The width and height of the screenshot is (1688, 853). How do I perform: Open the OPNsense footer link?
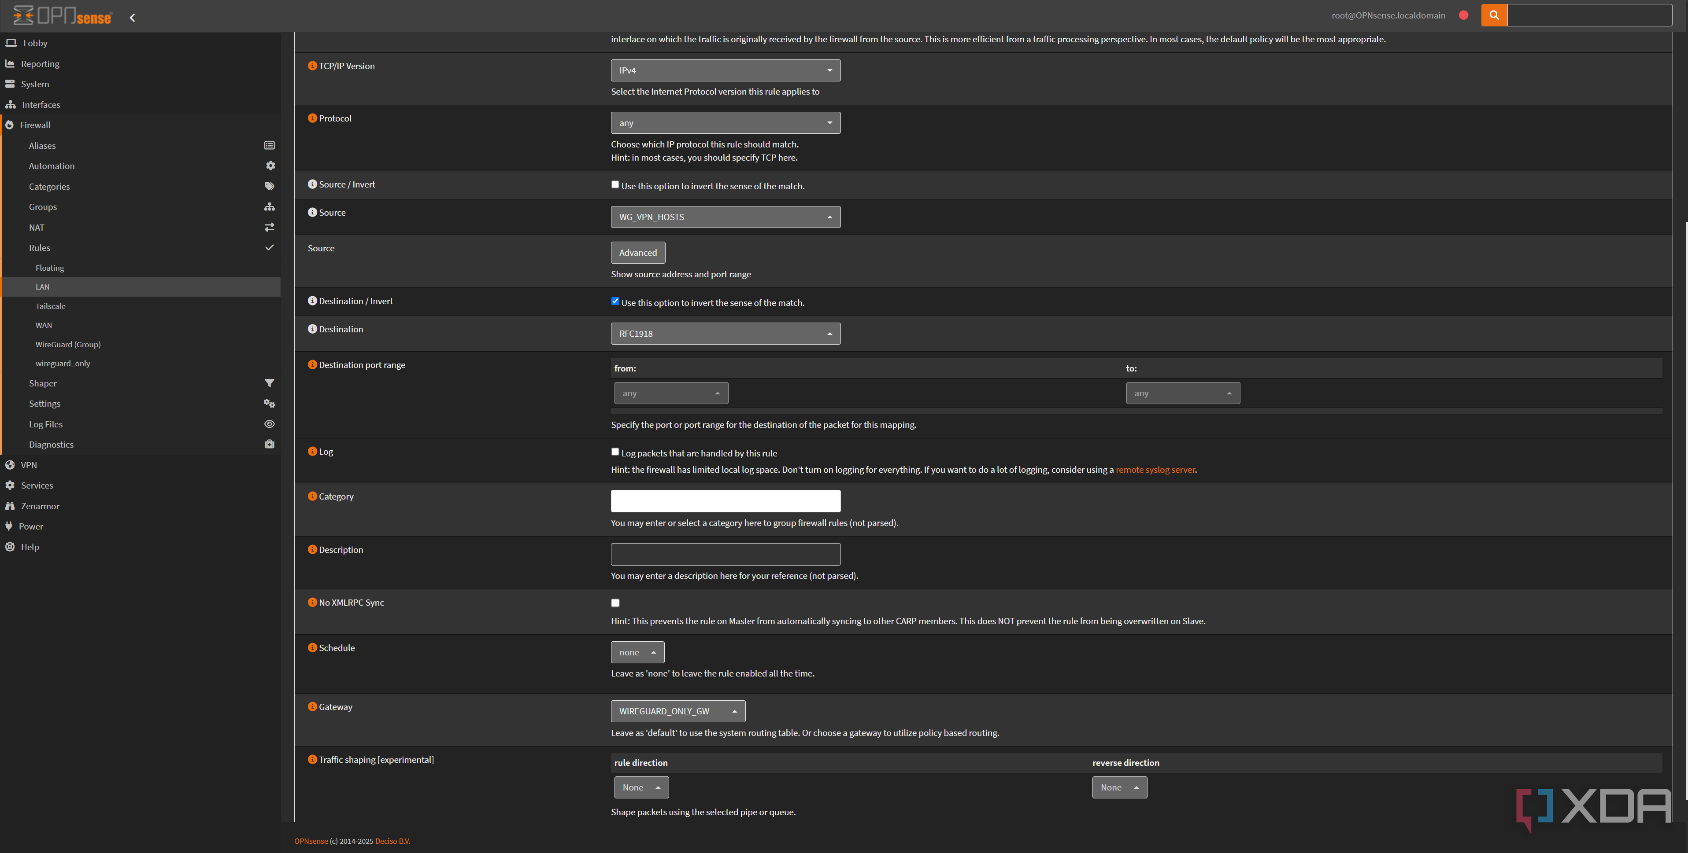pos(311,841)
